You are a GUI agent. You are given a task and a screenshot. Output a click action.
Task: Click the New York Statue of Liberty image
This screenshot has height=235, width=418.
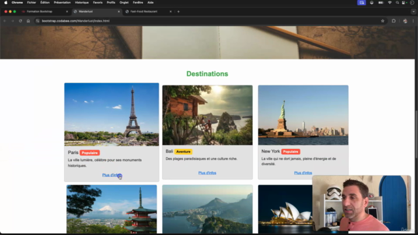tap(303, 115)
